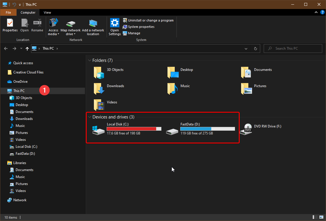
Task: Select Music under Libraries
Action: [x=17, y=177]
